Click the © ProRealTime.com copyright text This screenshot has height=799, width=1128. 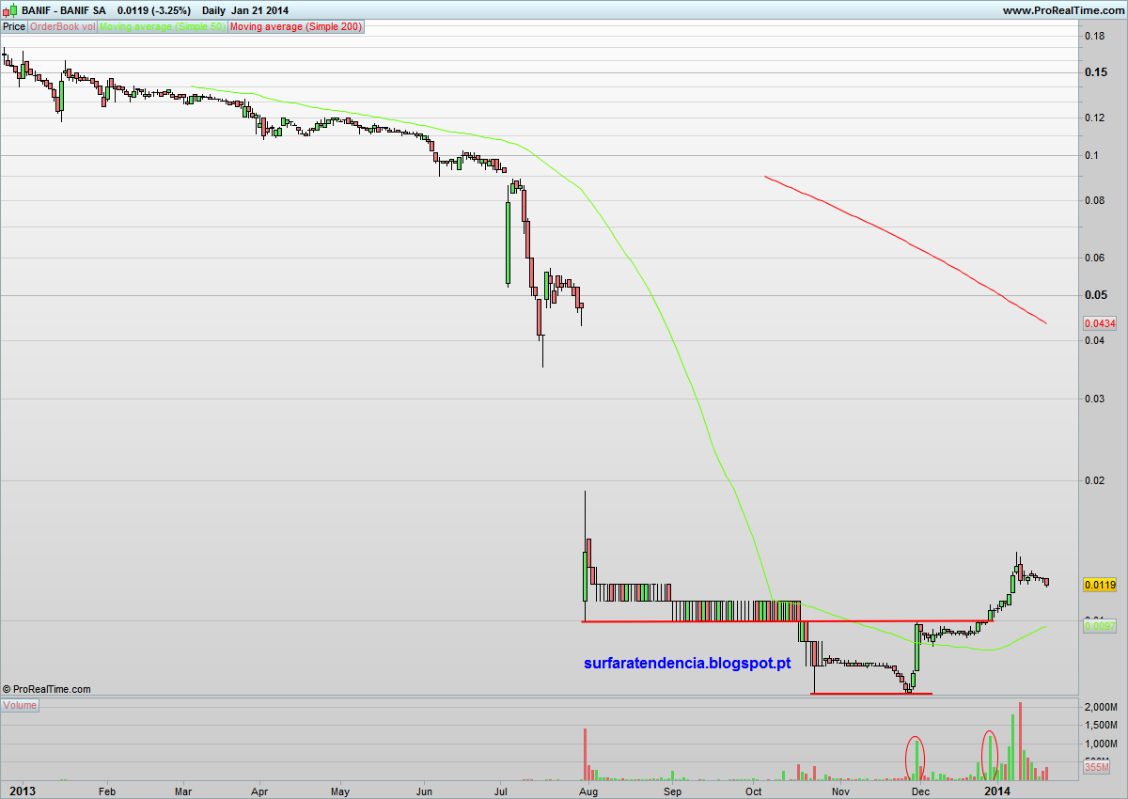tap(47, 689)
